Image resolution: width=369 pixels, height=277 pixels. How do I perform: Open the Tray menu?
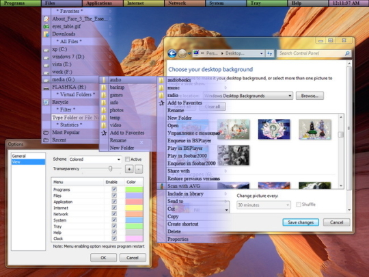[x=267, y=3]
